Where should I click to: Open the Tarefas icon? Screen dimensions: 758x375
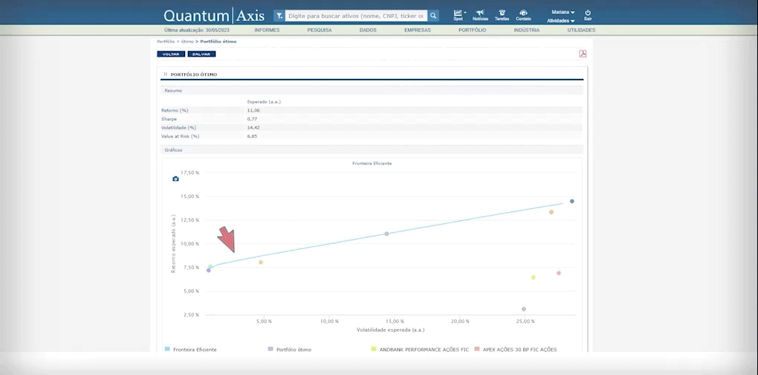click(x=502, y=13)
